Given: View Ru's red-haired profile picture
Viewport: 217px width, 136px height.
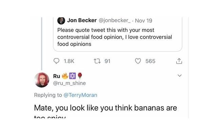Looking at the screenshot, I should coord(42,80).
